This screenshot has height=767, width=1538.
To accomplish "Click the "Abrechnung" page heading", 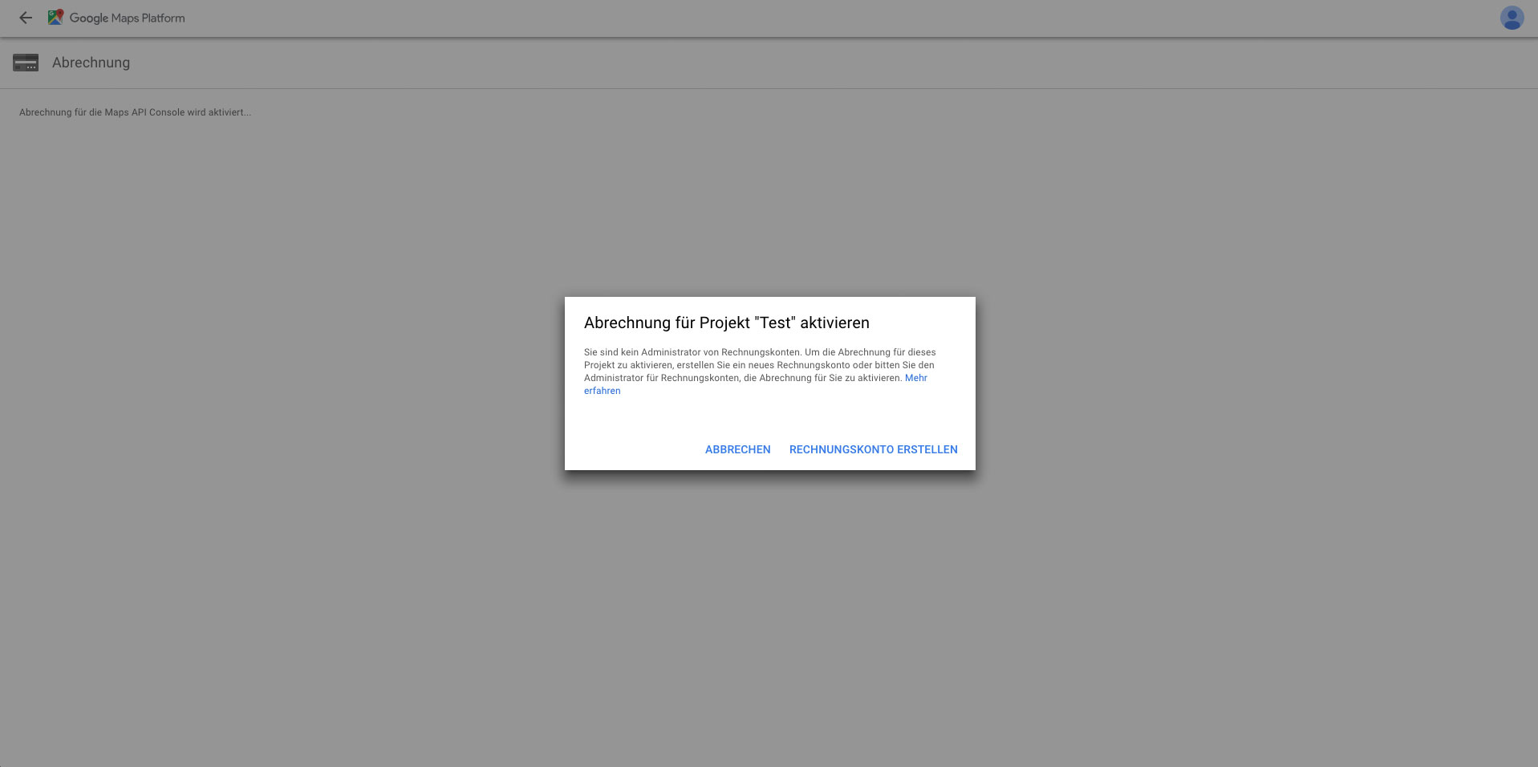I will coord(91,63).
